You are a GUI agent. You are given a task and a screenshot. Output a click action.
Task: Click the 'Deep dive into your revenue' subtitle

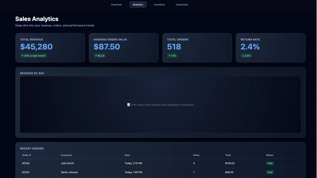tap(55, 25)
